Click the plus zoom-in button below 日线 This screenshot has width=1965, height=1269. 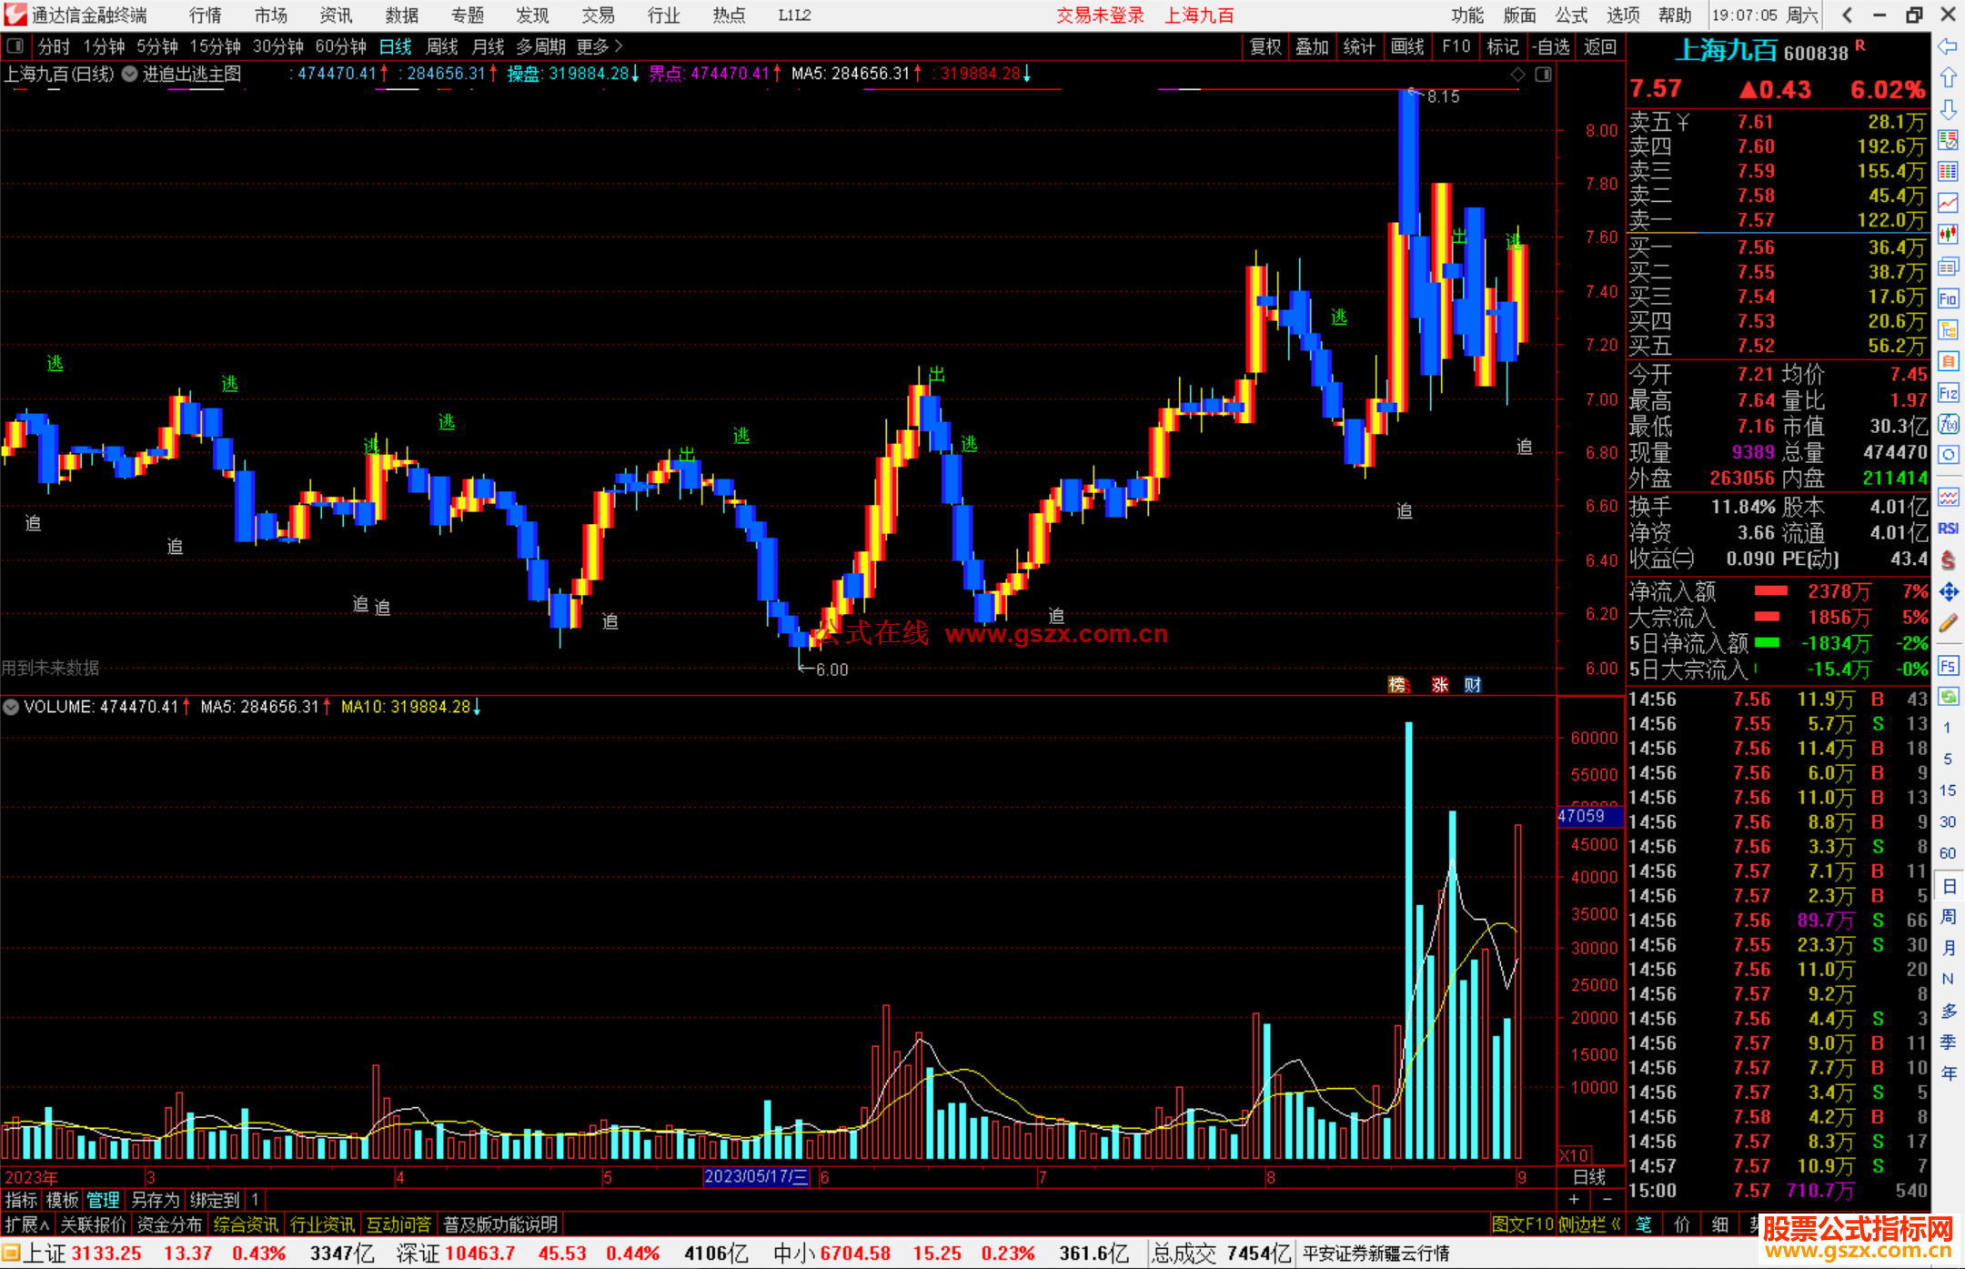pyautogui.click(x=1574, y=1199)
